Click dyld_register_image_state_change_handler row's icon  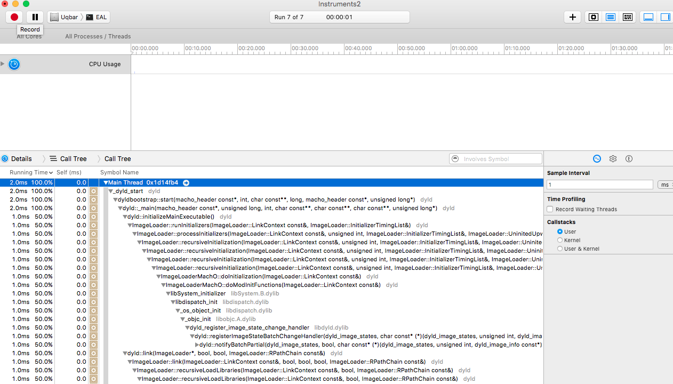93,327
